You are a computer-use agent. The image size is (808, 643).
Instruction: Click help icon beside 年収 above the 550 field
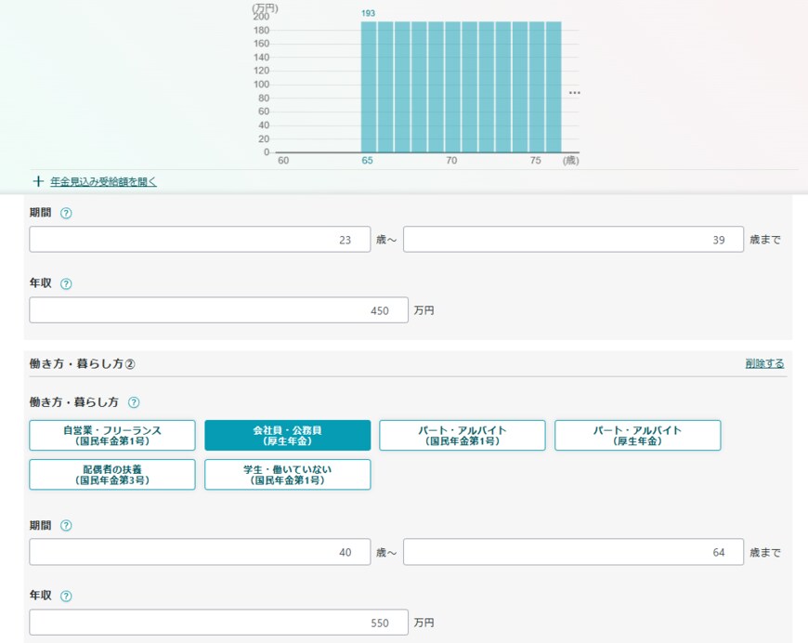point(66,597)
